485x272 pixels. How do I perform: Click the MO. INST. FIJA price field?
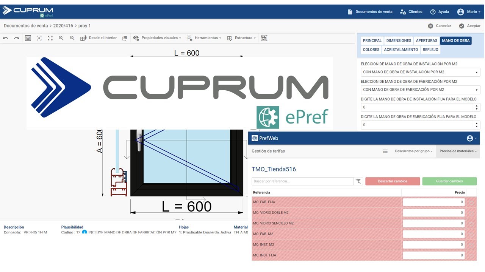pos(434,255)
